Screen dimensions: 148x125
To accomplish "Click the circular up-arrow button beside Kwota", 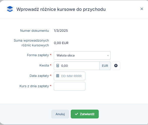I will [x=116, y=66].
